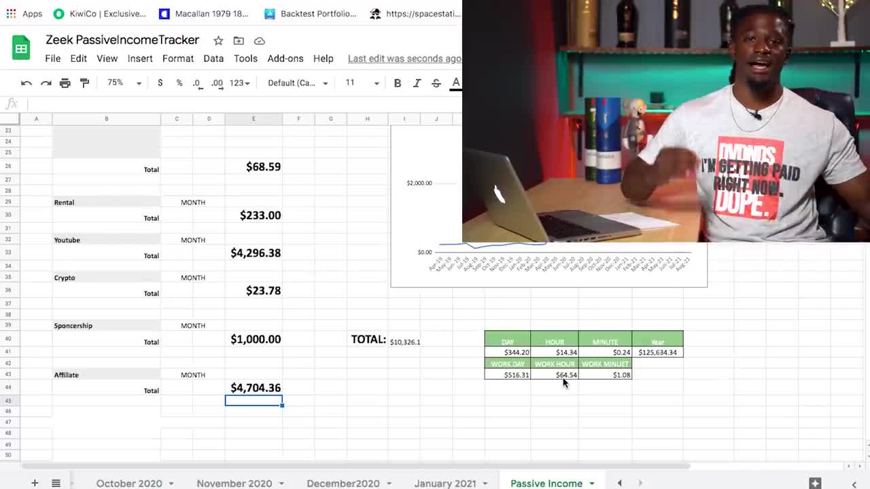Screen dimensions: 870x489
Task: Open December2020 tab dropdown arrow
Action: (x=389, y=484)
